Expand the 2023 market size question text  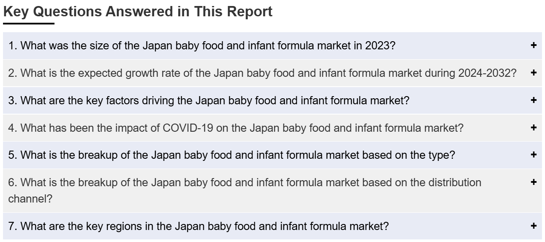coord(202,45)
